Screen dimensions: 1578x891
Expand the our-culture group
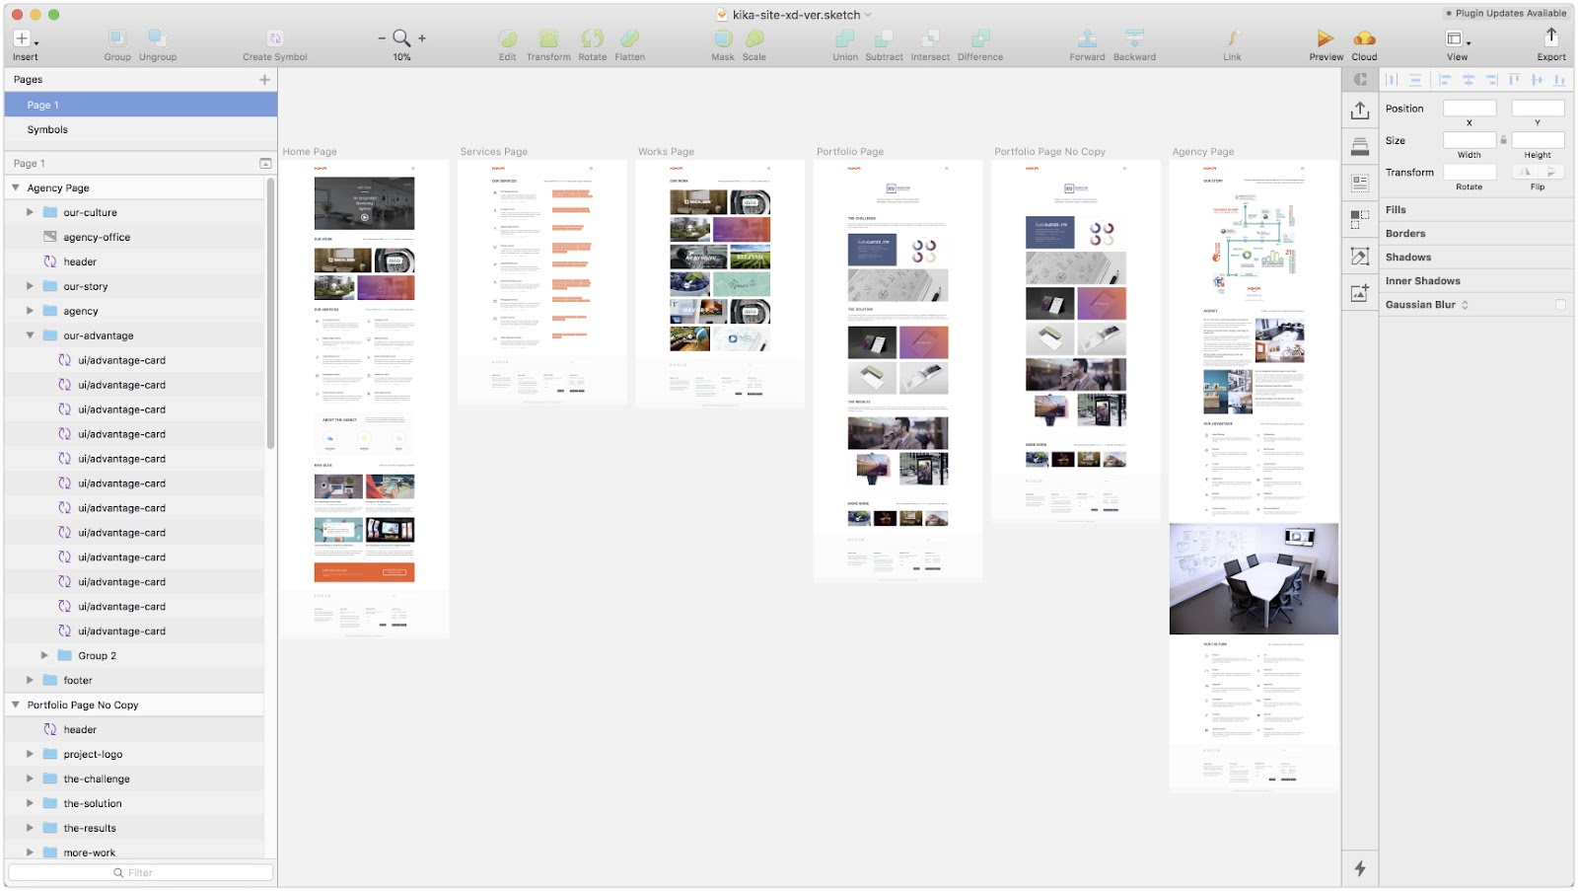tap(30, 212)
